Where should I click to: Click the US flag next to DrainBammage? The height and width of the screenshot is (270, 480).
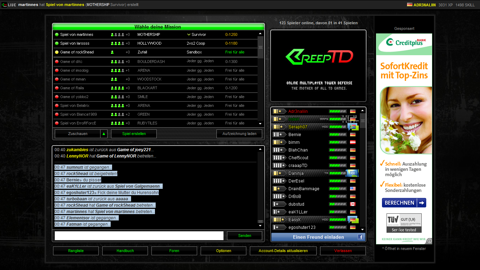(353, 189)
